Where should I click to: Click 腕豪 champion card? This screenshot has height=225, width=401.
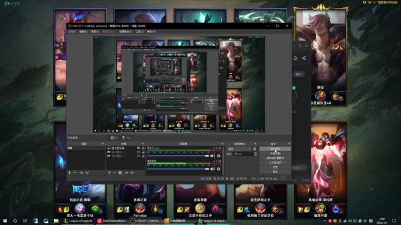coord(321,56)
